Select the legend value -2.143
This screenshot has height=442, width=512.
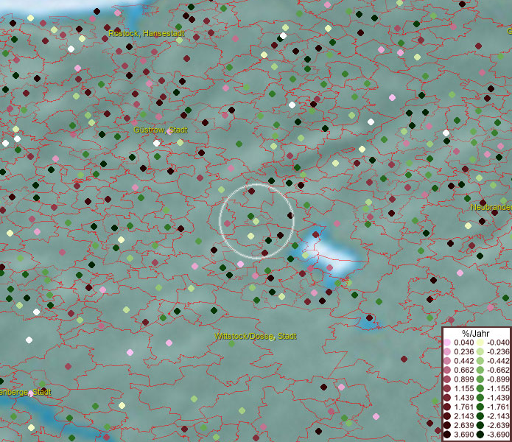click(x=498, y=416)
